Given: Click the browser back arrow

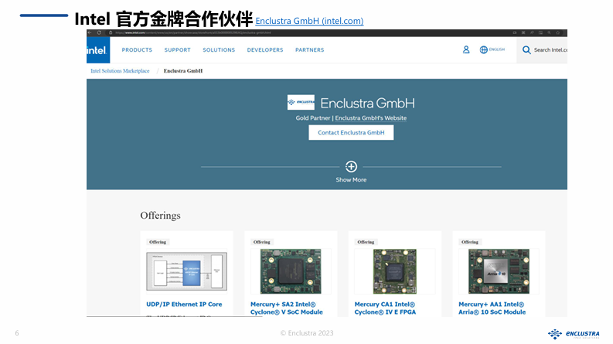Looking at the screenshot, I should [x=90, y=32].
